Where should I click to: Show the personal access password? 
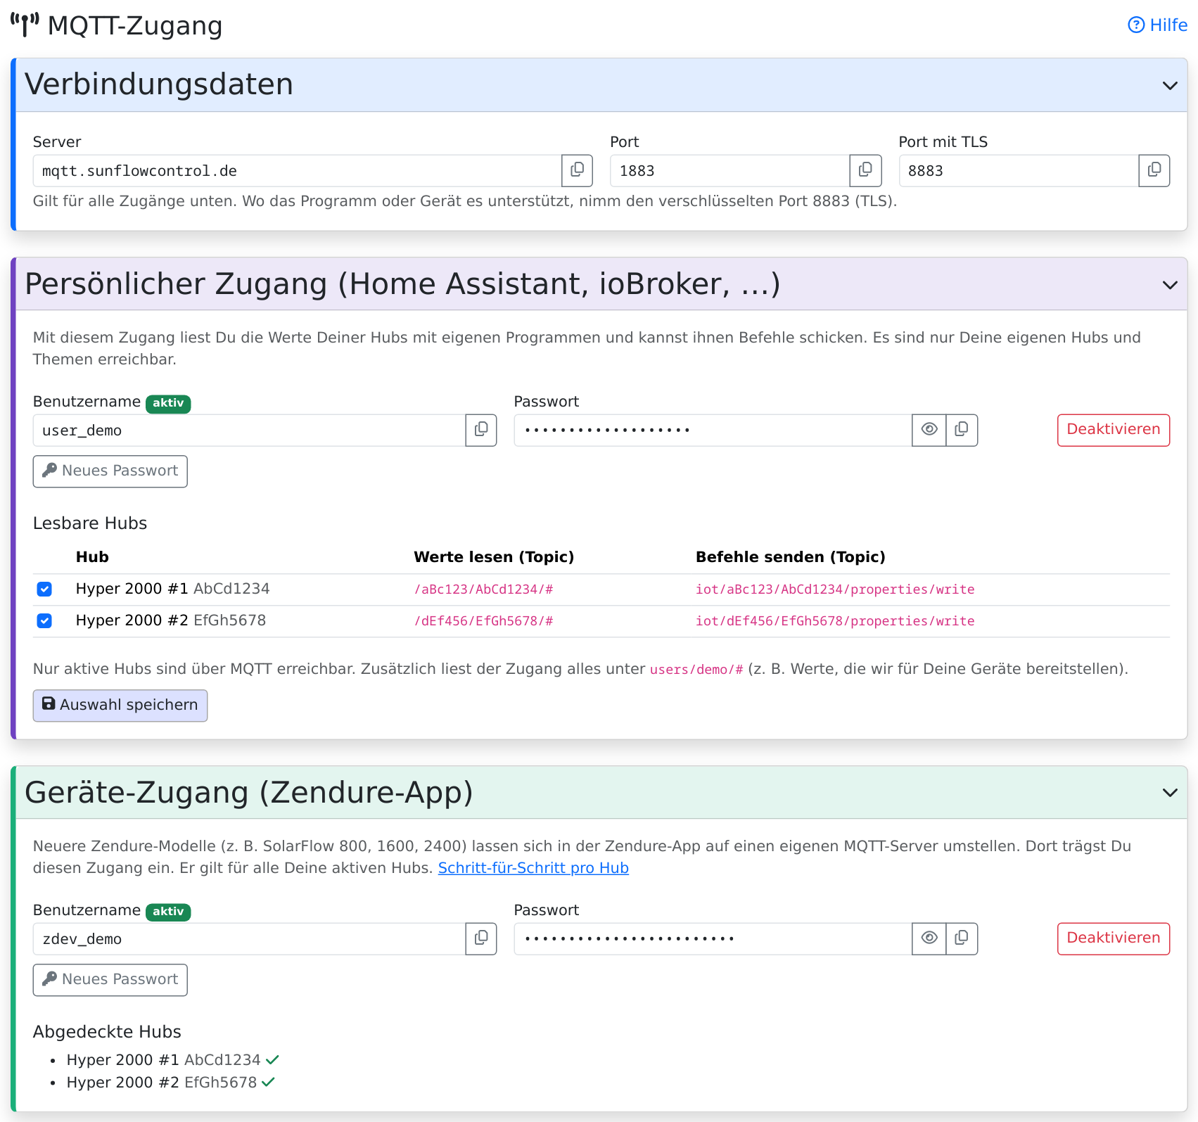coord(929,430)
